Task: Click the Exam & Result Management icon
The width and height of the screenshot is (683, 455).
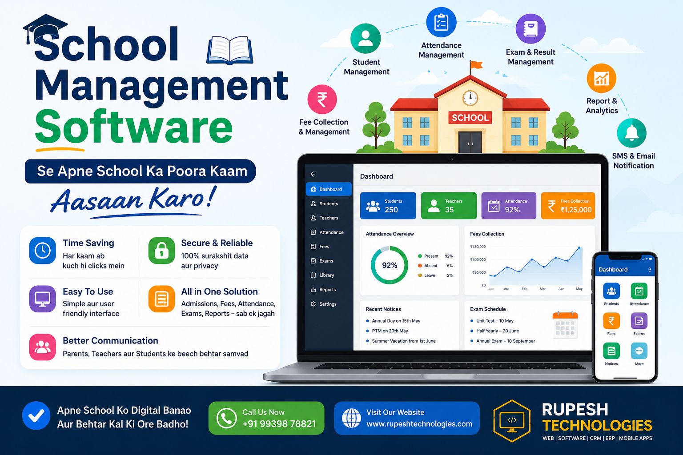Action: 530,29
